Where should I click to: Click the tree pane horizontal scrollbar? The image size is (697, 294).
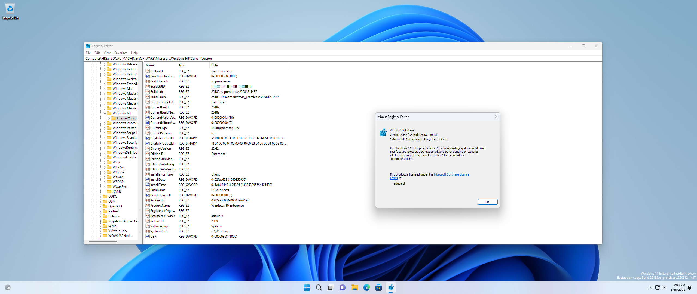[x=103, y=241]
